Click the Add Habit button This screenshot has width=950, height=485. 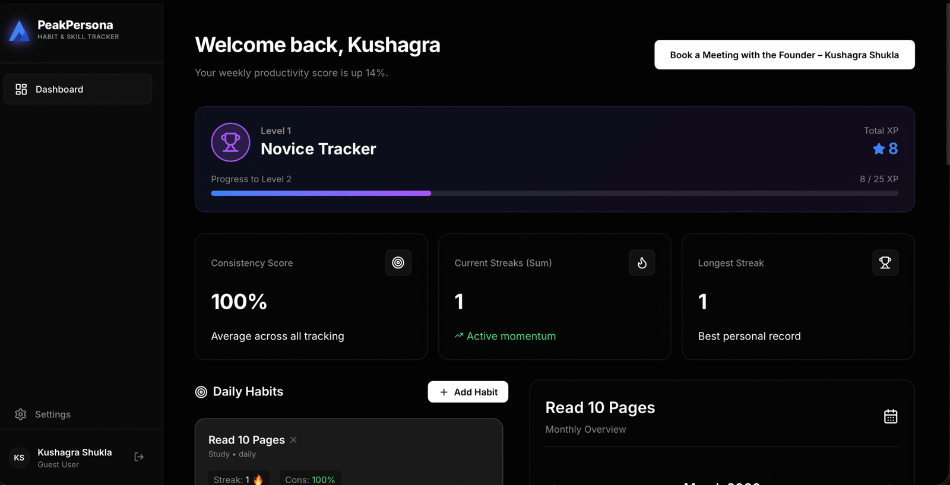[467, 392]
